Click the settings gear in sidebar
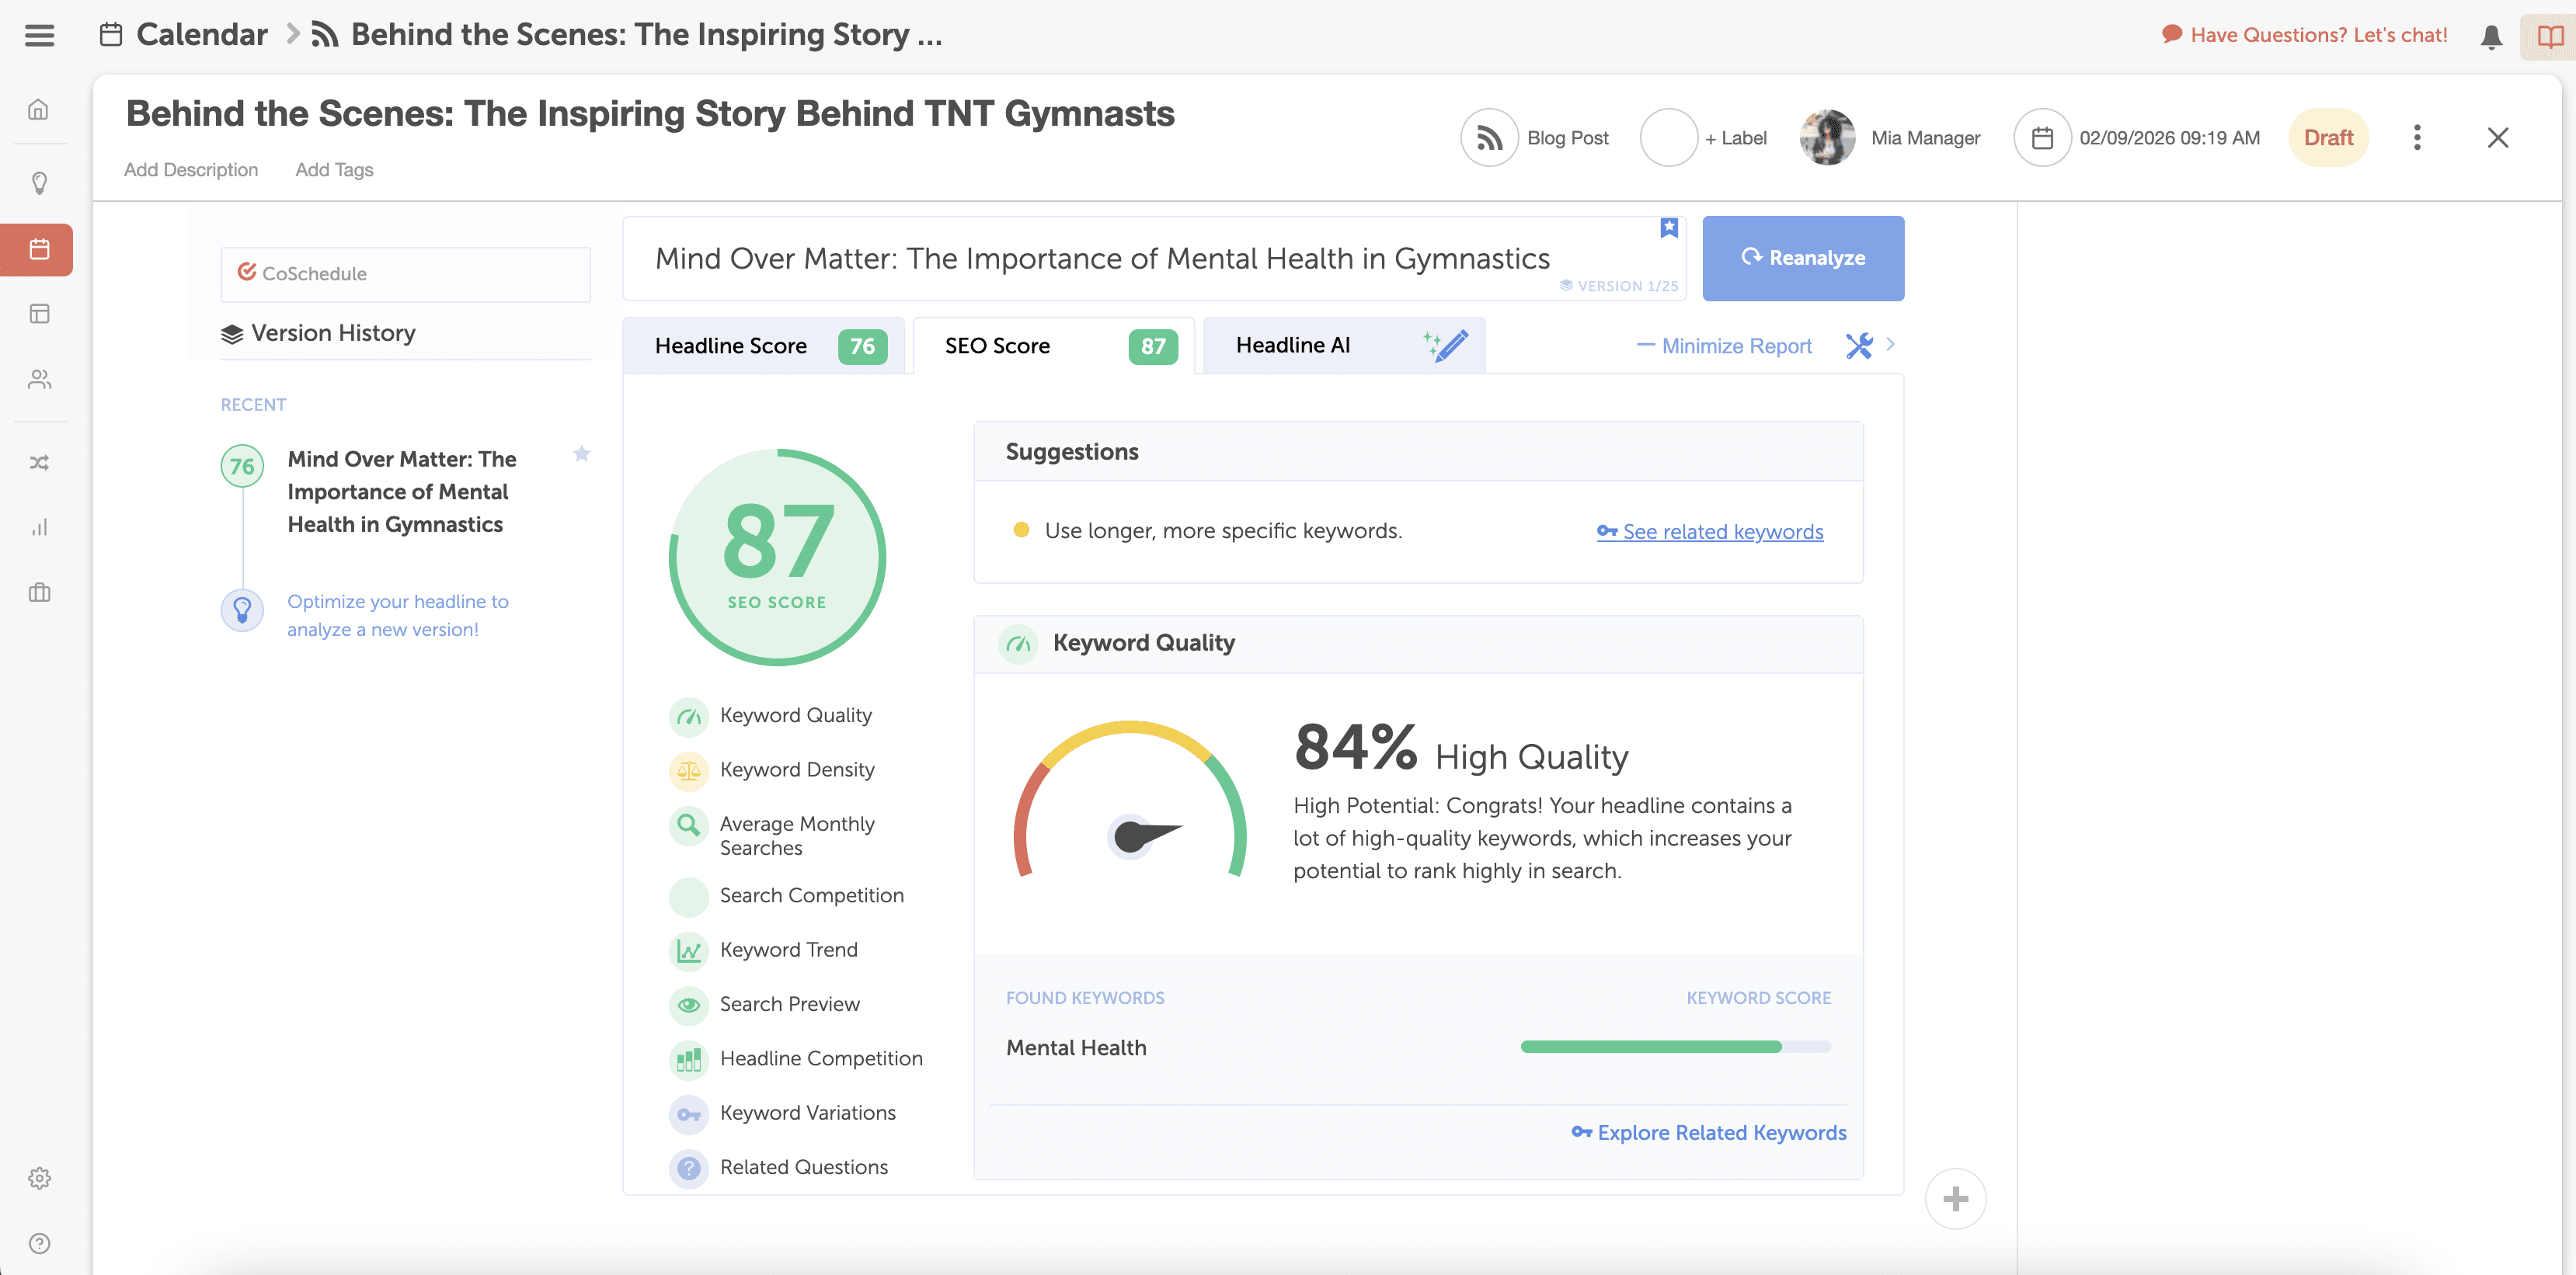The height and width of the screenshot is (1275, 2576). pos(39,1178)
